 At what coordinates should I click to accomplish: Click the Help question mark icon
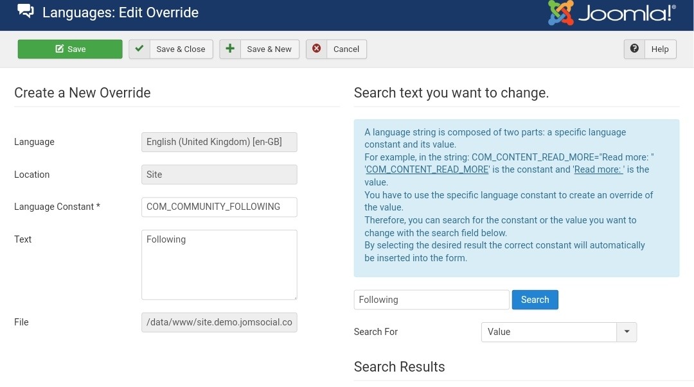tap(634, 49)
